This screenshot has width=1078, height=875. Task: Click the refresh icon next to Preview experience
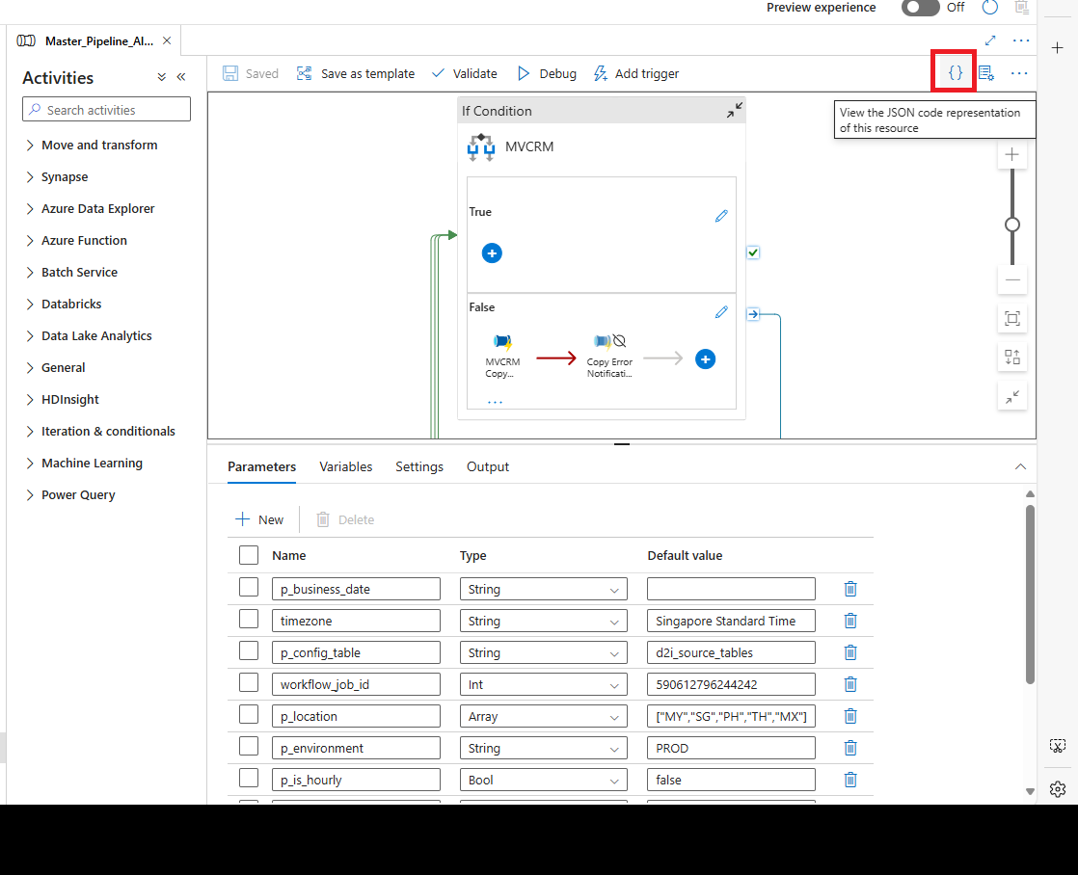pos(989,8)
